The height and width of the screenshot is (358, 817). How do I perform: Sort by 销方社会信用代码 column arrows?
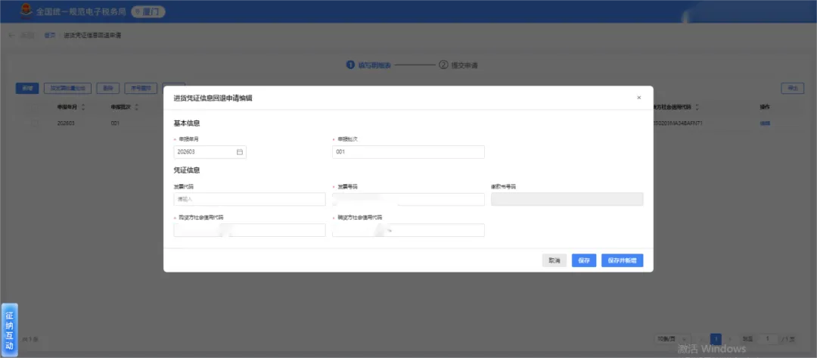click(697, 107)
